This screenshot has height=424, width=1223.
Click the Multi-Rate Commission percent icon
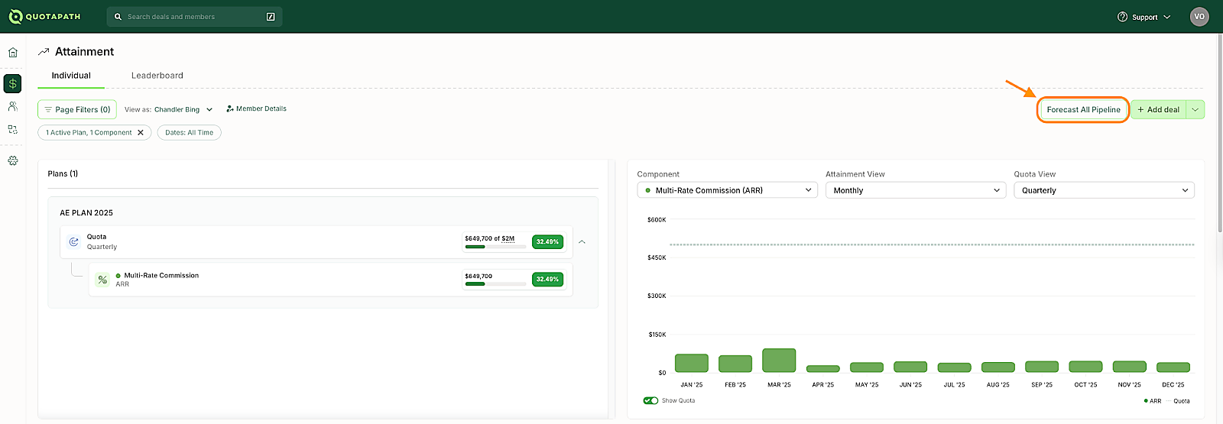(x=102, y=280)
